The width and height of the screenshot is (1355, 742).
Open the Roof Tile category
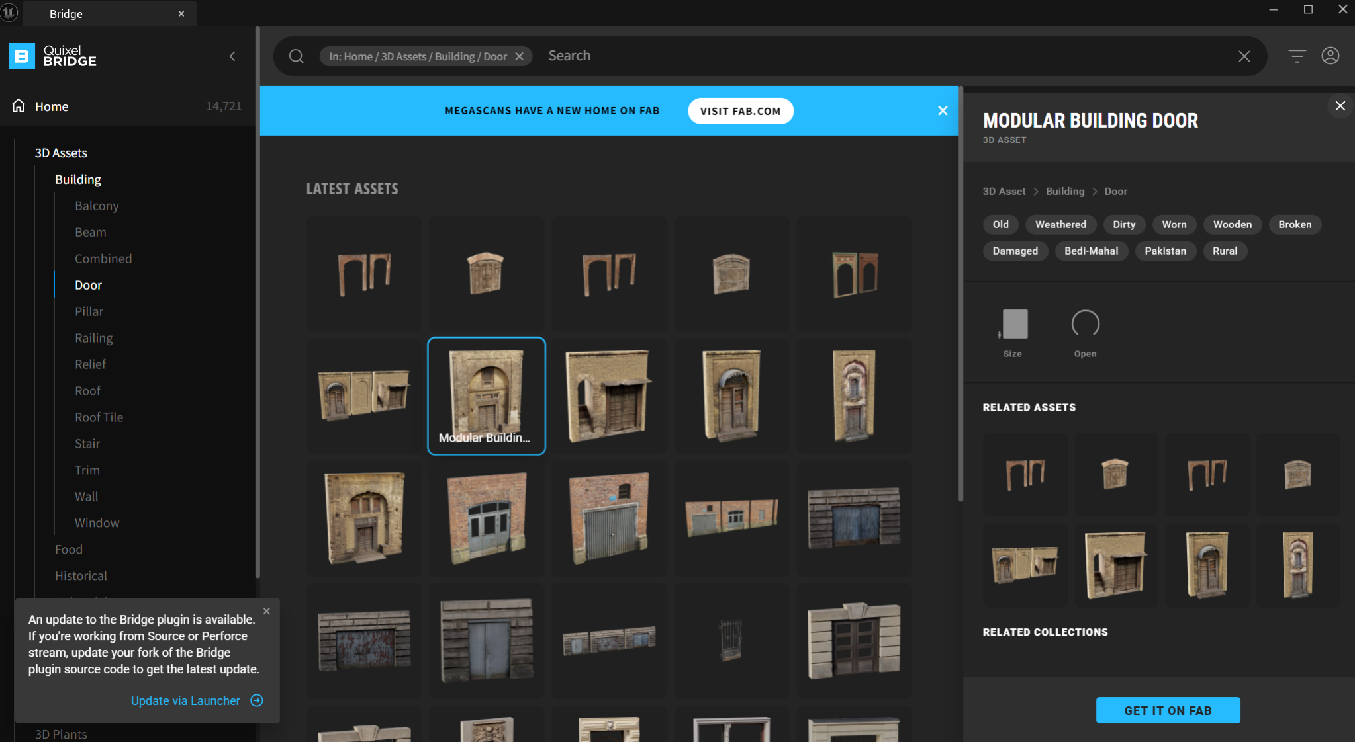click(99, 417)
